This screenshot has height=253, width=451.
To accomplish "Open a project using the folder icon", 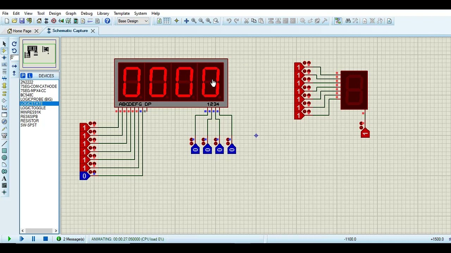I will (14, 21).
